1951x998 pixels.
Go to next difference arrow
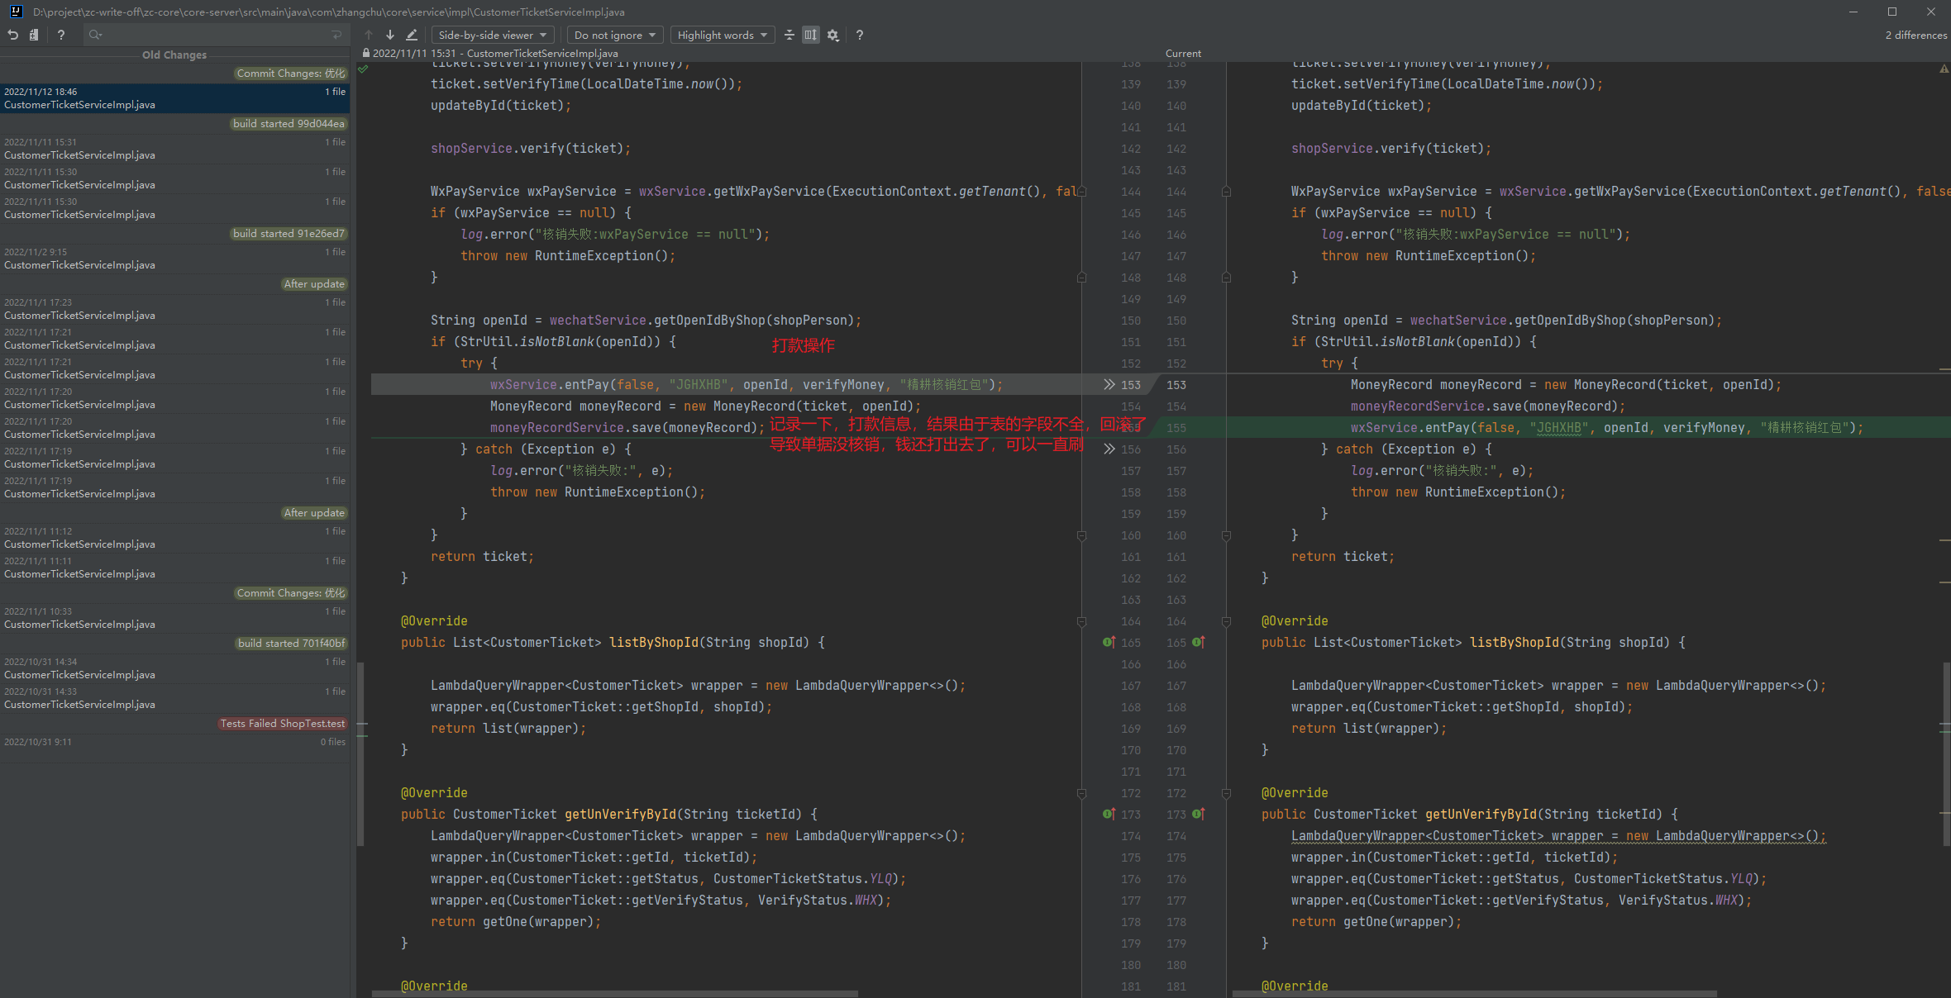390,35
